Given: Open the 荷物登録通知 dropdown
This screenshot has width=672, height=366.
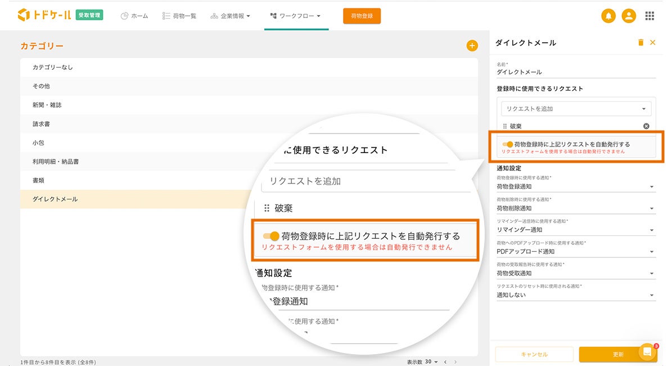Looking at the screenshot, I should [576, 186].
